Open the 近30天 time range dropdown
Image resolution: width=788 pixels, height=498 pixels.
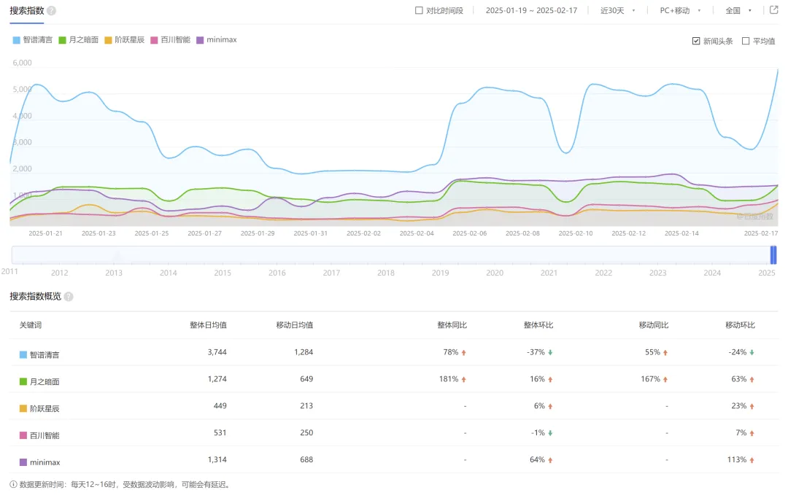point(617,11)
